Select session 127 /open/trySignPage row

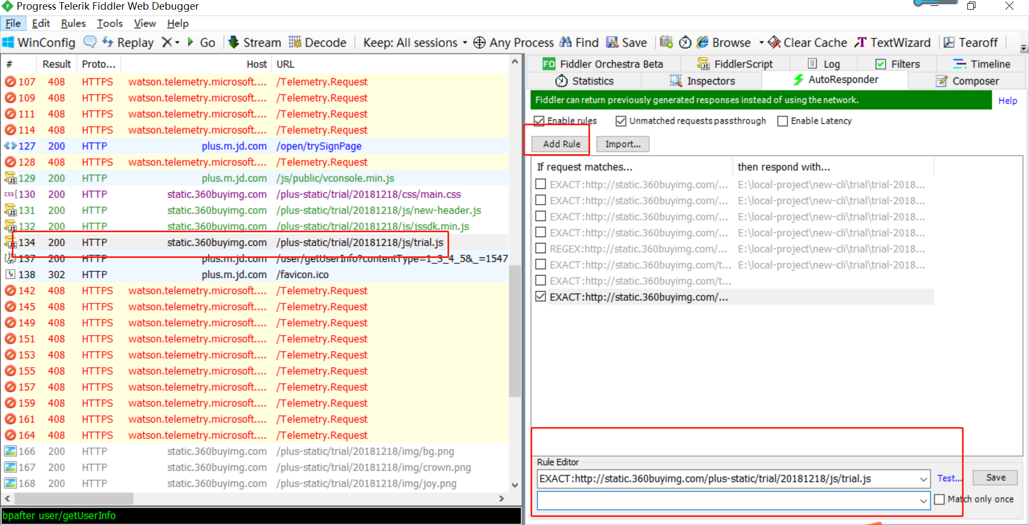coord(255,146)
